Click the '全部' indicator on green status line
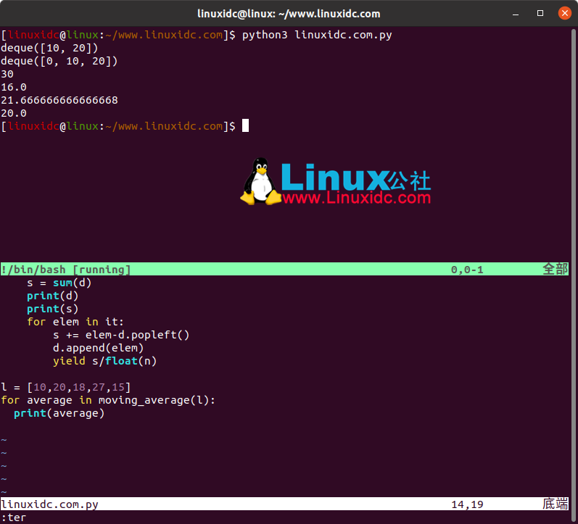Viewport: 578px width, 524px height. pos(555,269)
